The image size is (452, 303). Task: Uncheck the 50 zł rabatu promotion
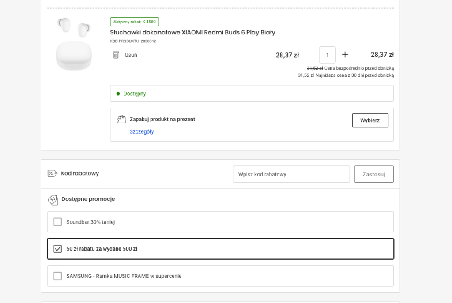click(58, 249)
